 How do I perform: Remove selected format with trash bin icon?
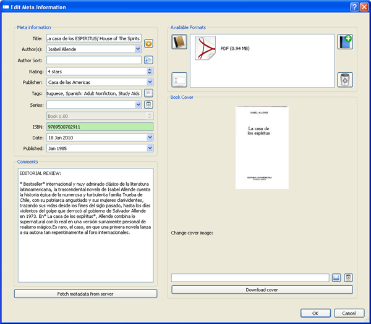click(344, 79)
